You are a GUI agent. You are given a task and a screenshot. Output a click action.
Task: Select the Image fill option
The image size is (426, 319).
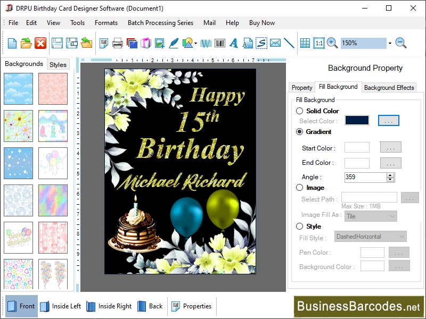299,187
